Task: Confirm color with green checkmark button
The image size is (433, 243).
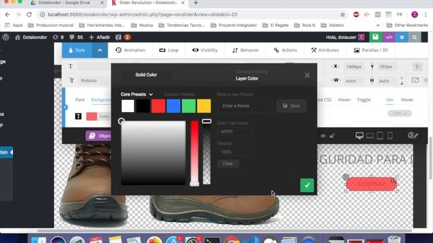Action: pos(307,185)
